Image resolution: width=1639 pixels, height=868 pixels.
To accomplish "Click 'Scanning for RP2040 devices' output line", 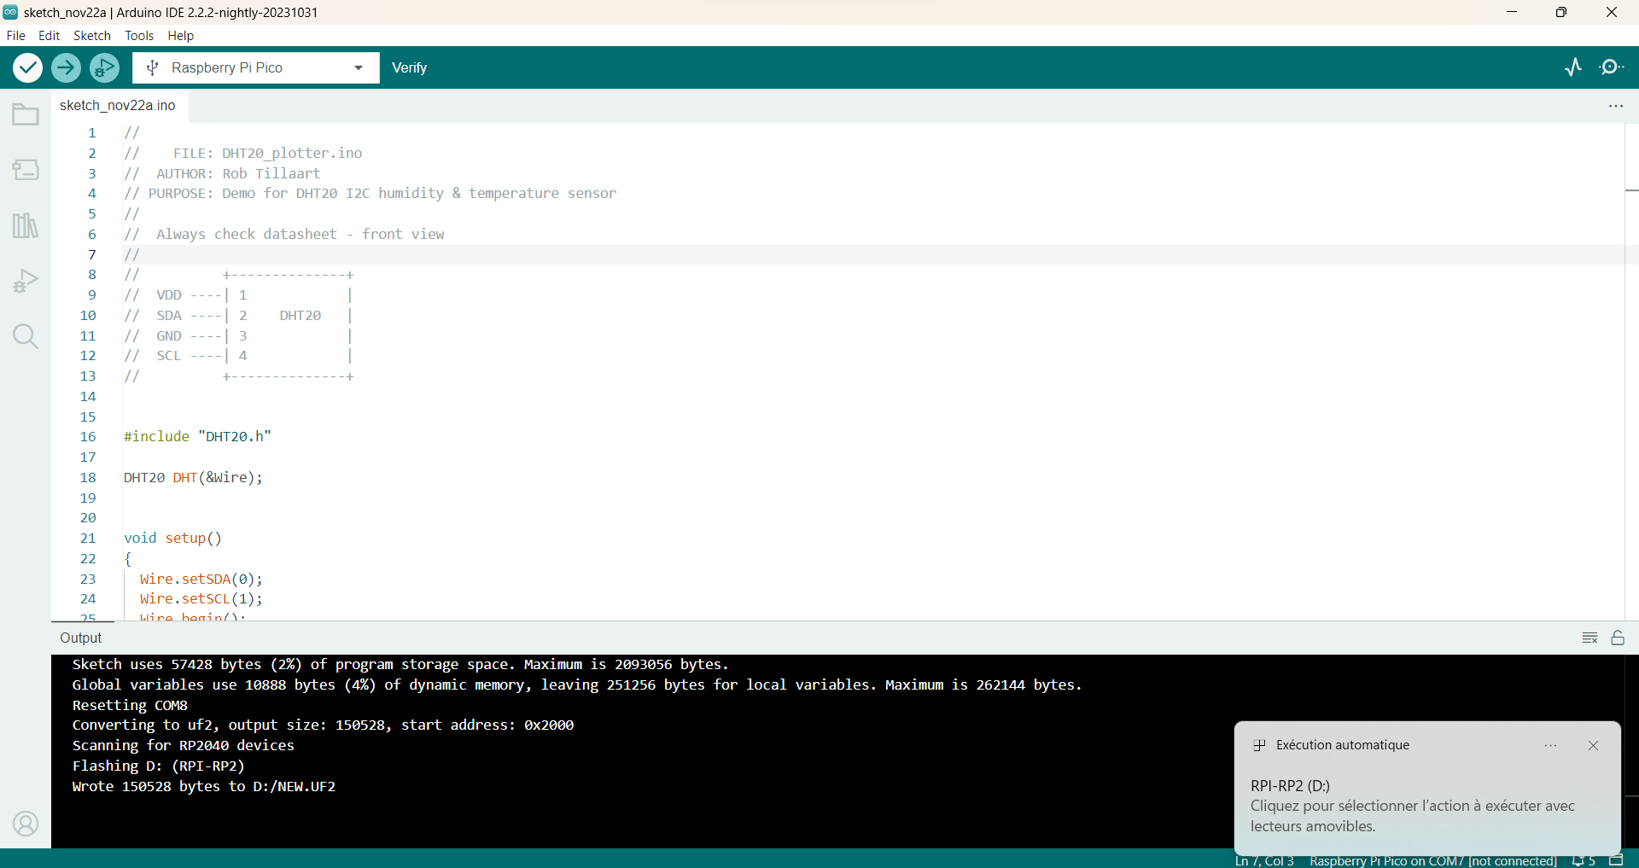I will point(184,746).
